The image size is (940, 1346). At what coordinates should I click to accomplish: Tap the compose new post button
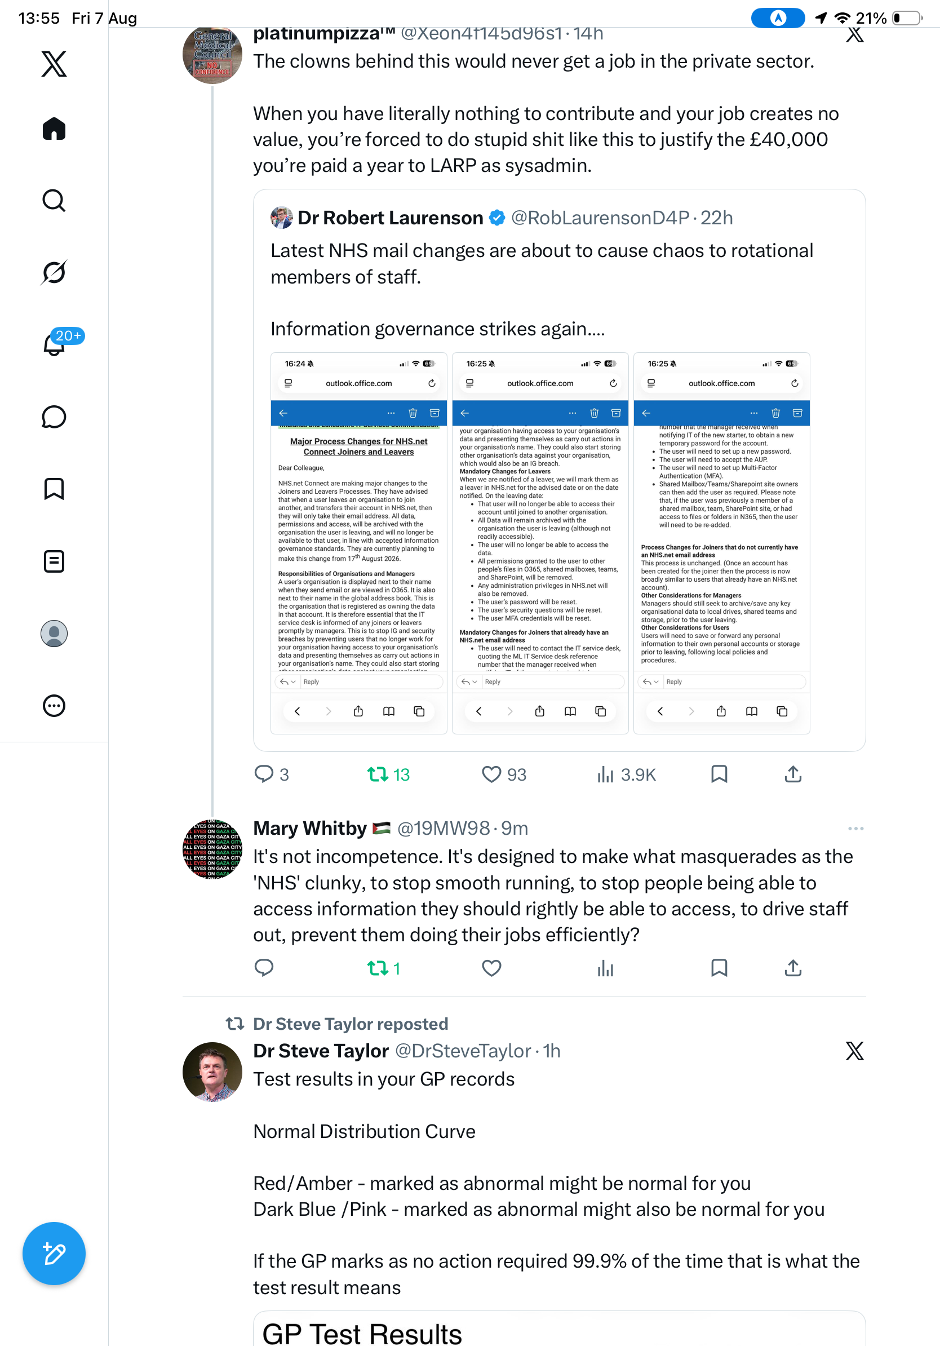(54, 1254)
